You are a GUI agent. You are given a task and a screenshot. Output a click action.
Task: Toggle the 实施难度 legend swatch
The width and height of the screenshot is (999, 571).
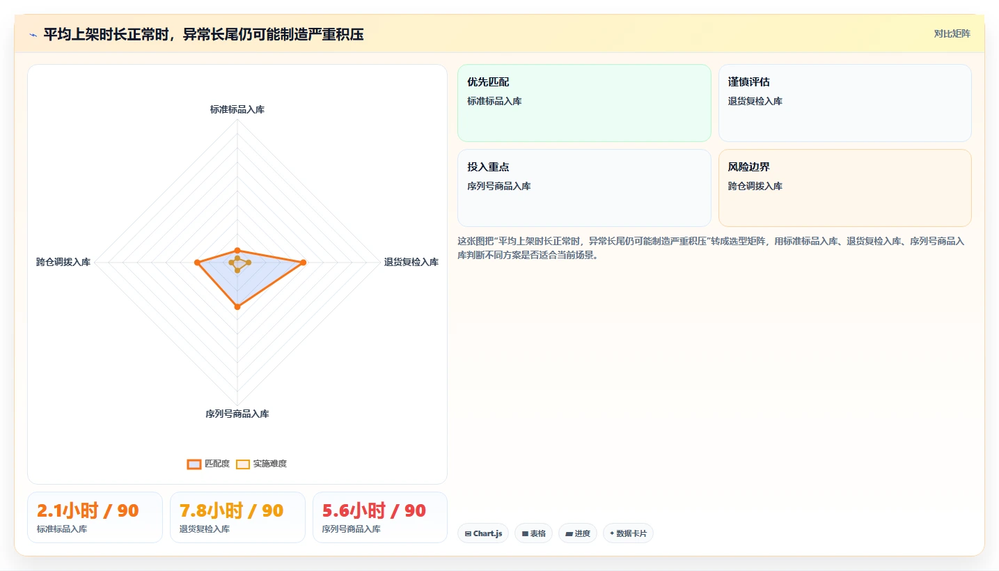tap(243, 464)
